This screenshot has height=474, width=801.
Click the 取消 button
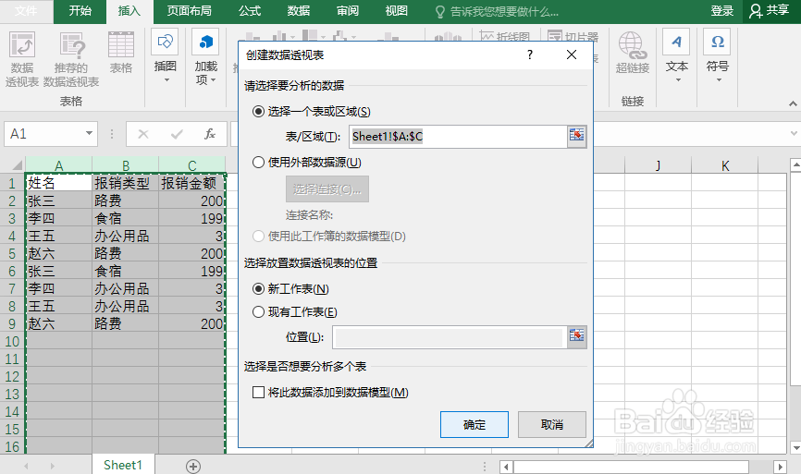[x=551, y=424]
